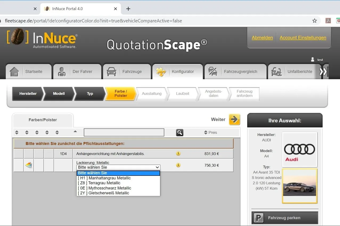Click the first column sort arrows
340x226 pixels.
point(17,133)
